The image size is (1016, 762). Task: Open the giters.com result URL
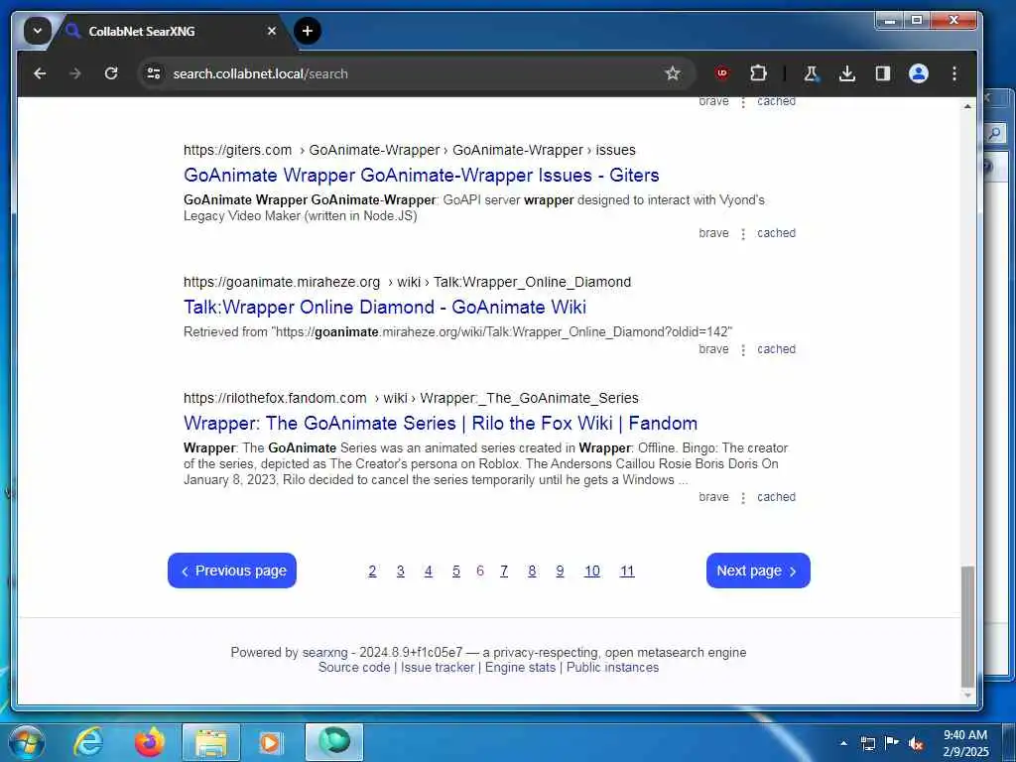point(410,150)
